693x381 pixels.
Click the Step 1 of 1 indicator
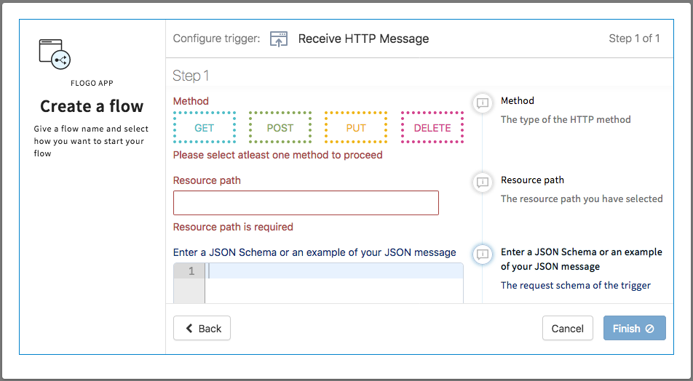coord(634,39)
